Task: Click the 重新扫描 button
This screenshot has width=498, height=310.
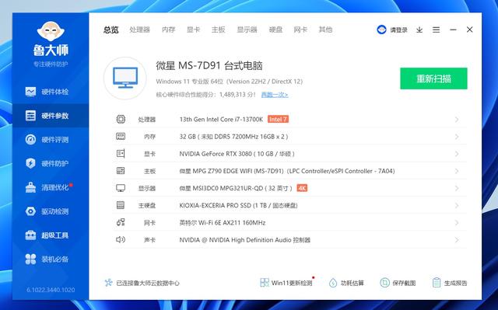Action: point(433,78)
